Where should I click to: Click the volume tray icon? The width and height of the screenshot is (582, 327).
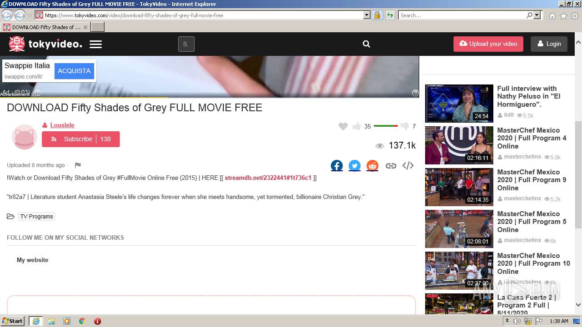coord(517,321)
